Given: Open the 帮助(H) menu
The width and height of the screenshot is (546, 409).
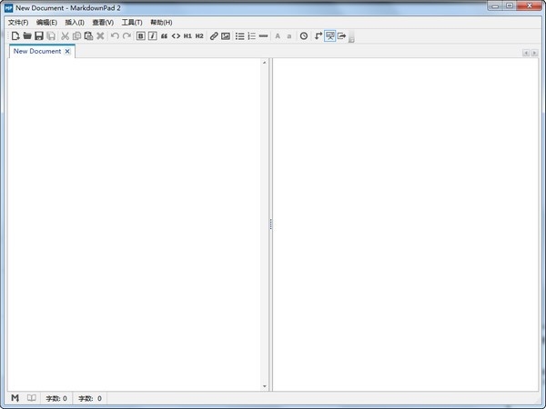Looking at the screenshot, I should coord(161,23).
